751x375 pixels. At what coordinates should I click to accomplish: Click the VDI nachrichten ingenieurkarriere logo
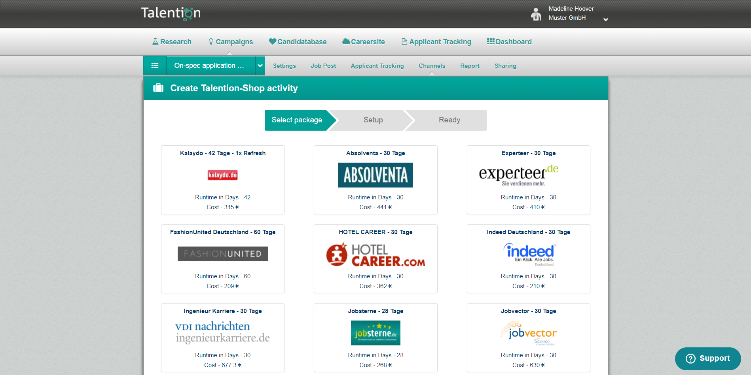pos(223,332)
